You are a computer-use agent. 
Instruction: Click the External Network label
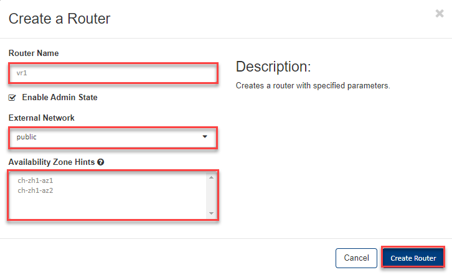point(42,118)
